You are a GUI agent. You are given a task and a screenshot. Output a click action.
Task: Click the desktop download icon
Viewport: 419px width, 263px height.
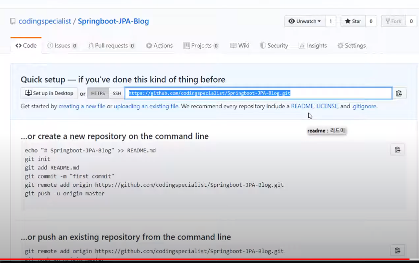point(28,93)
